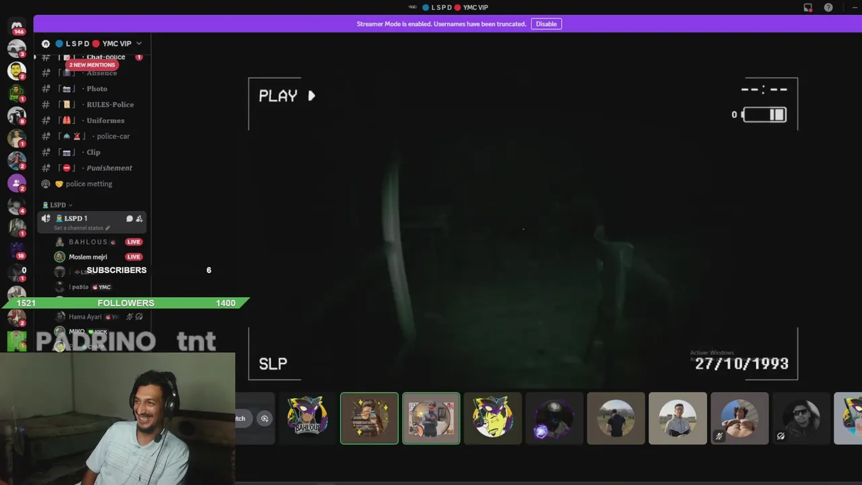862x485 pixels.
Task: Select participant tile of man standing in field
Action: click(x=616, y=418)
